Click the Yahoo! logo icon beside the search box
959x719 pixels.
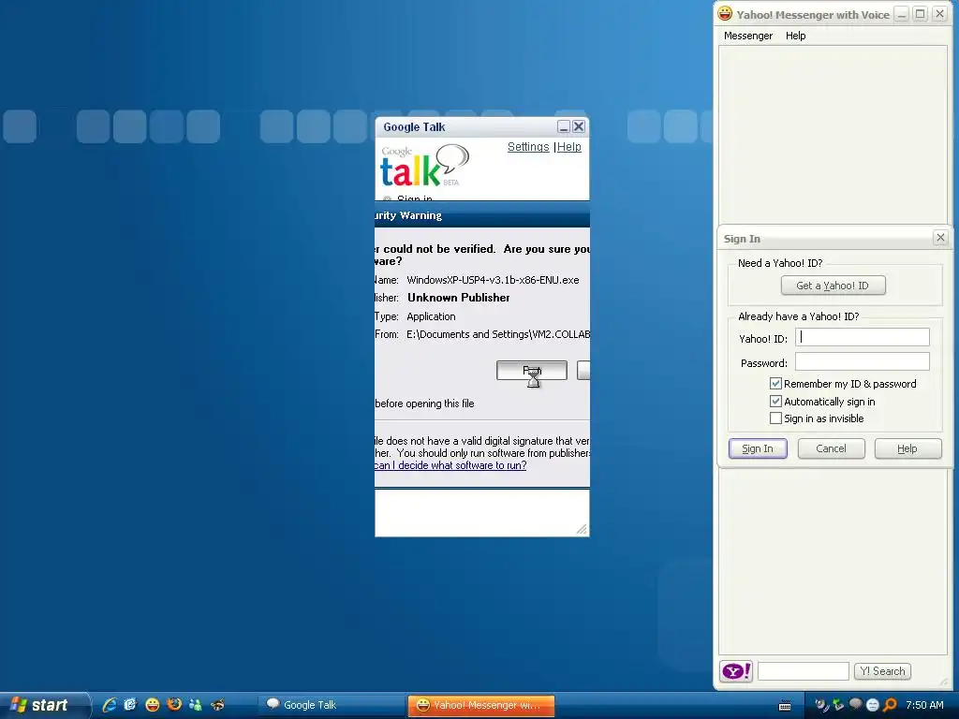click(736, 671)
